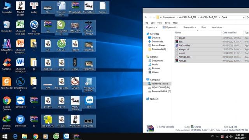Launch Microsoft Edge from the taskbar
Screen dimensions: 249x140
[15, 136]
